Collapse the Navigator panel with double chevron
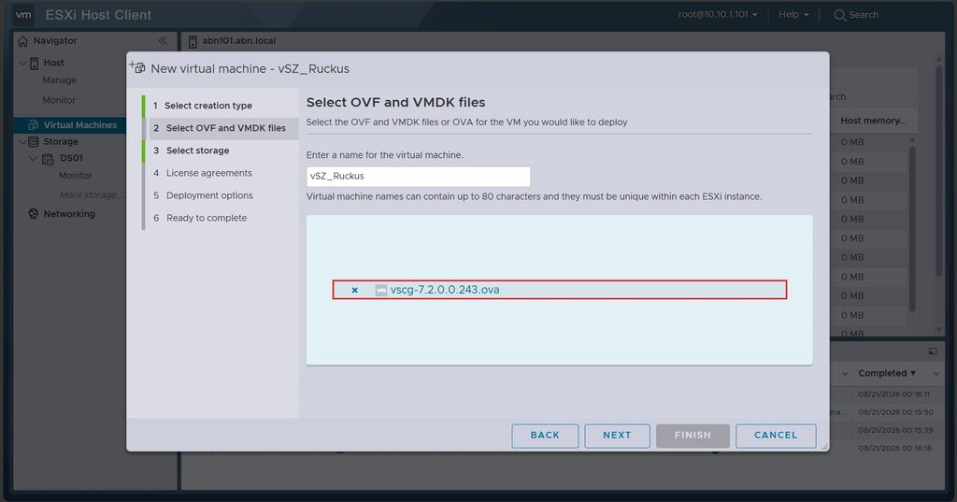The width and height of the screenshot is (957, 502). [163, 40]
